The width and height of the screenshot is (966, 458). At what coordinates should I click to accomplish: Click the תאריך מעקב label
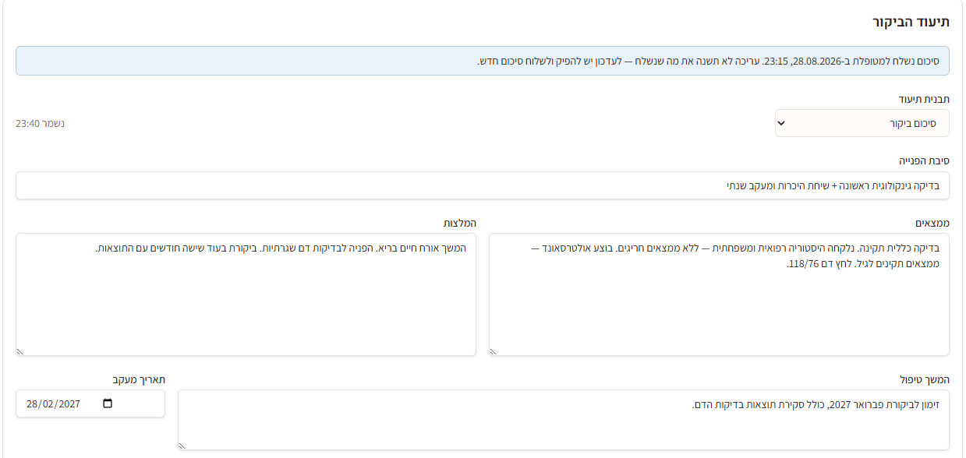coord(139,379)
